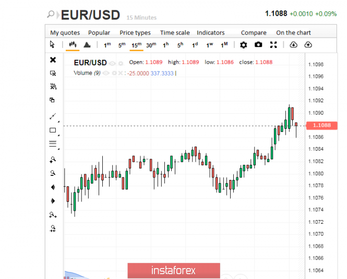This screenshot has width=347, height=279.
Task: Click the 1.1090 price axis label
Action: (x=316, y=113)
